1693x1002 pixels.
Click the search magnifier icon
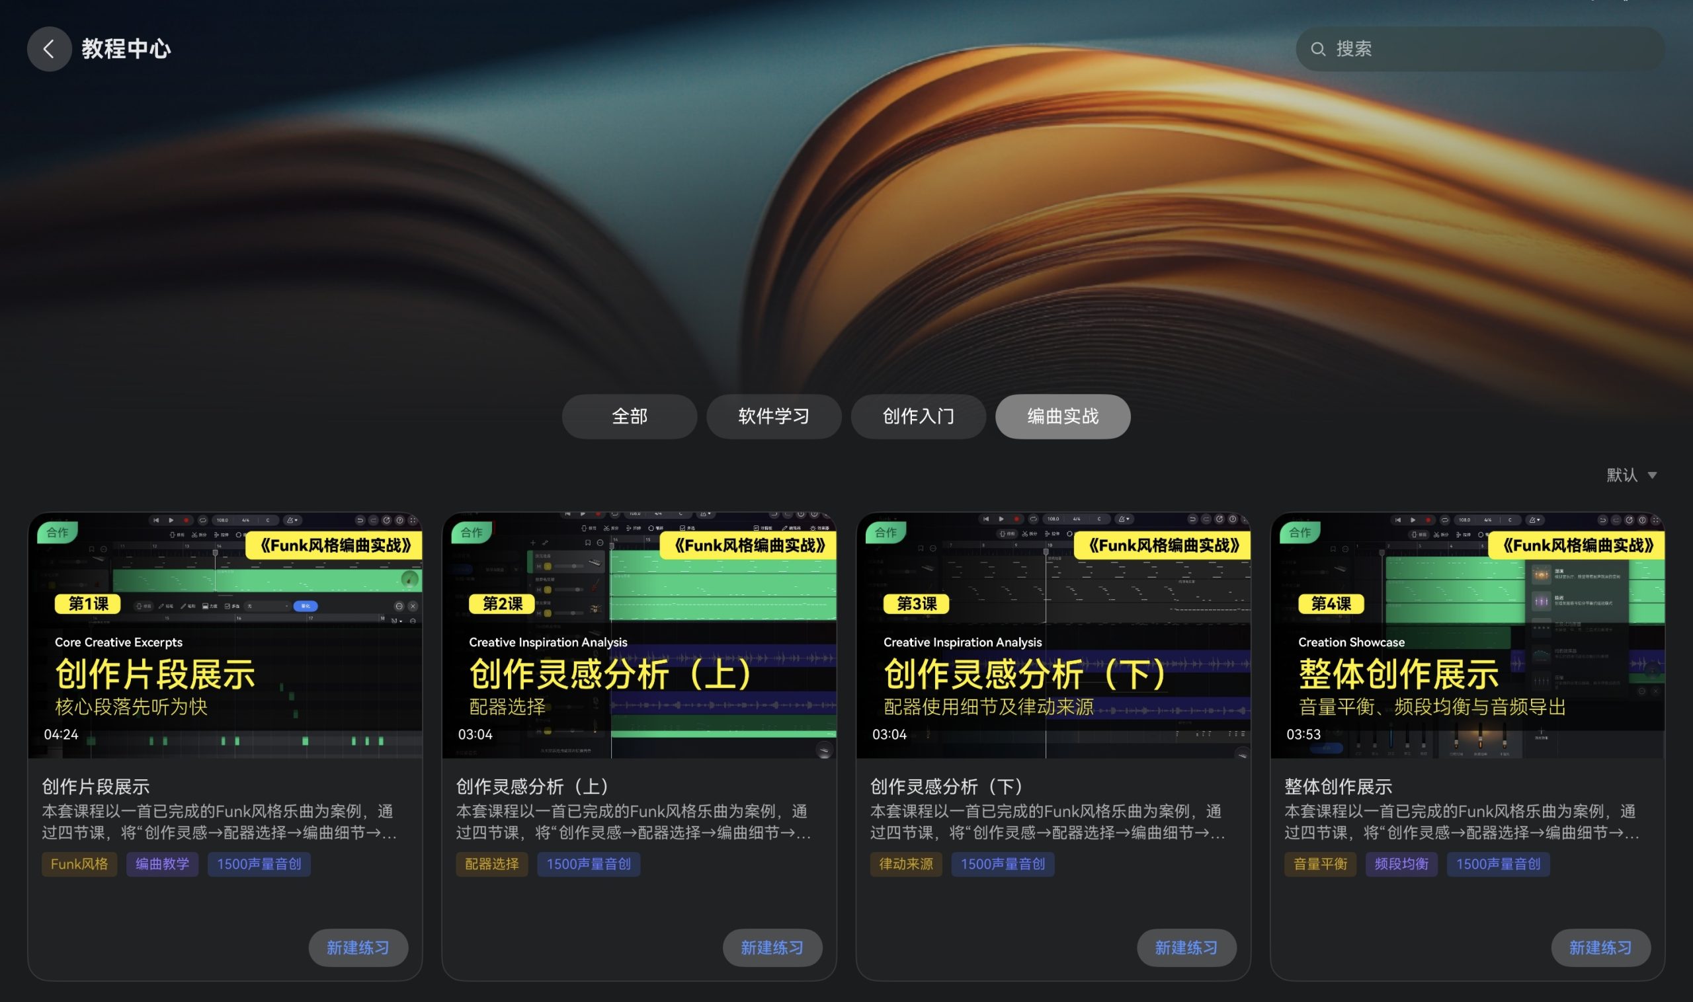click(1317, 50)
